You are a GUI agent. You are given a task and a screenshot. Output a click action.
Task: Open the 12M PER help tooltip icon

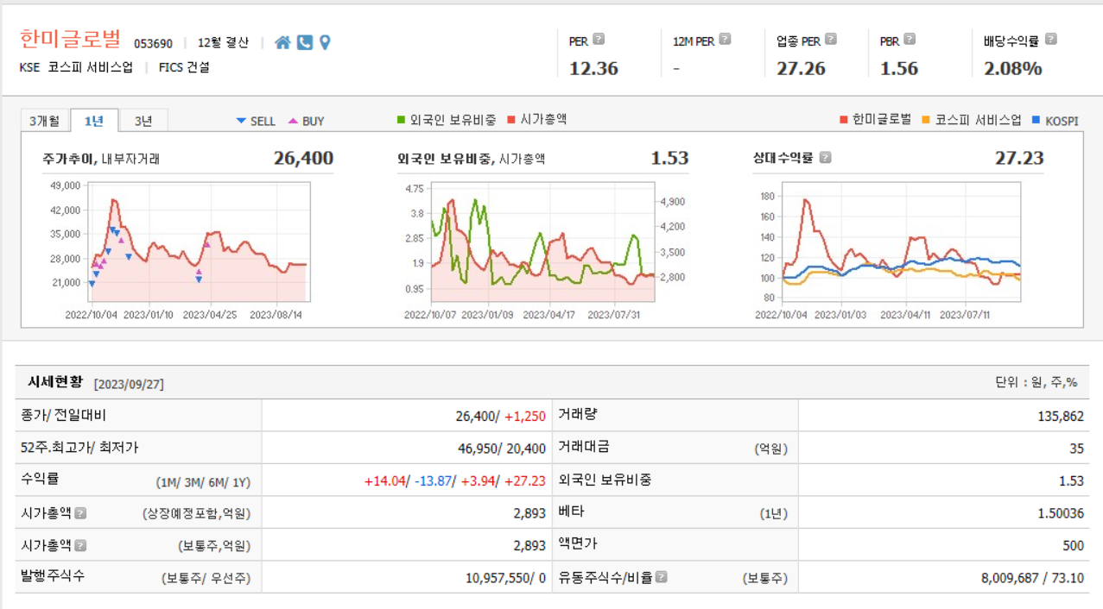pos(724,37)
